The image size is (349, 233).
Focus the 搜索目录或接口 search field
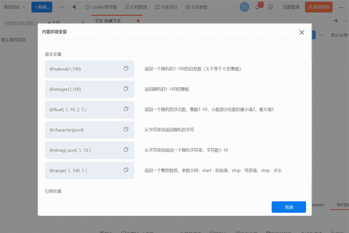[21, 23]
